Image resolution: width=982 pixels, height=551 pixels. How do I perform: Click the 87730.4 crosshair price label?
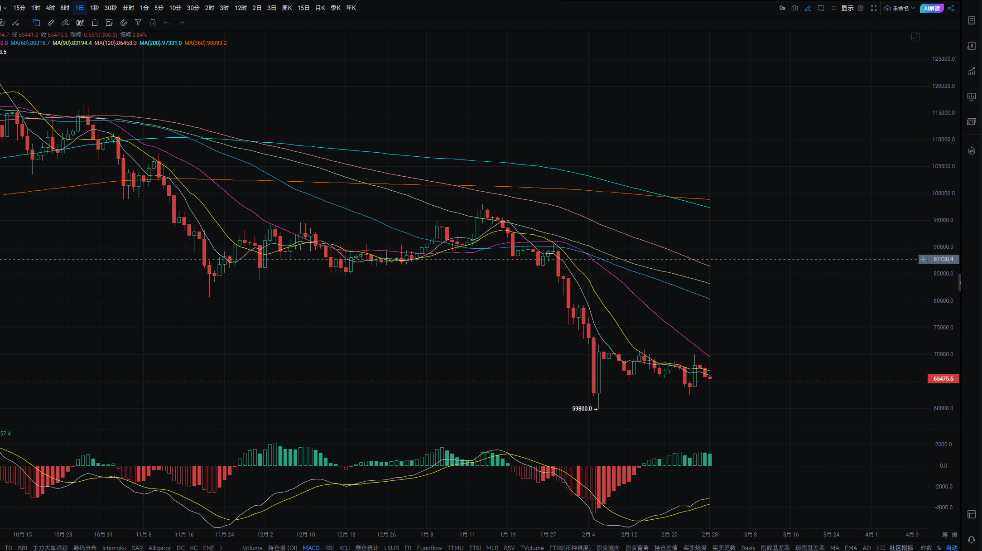click(943, 259)
